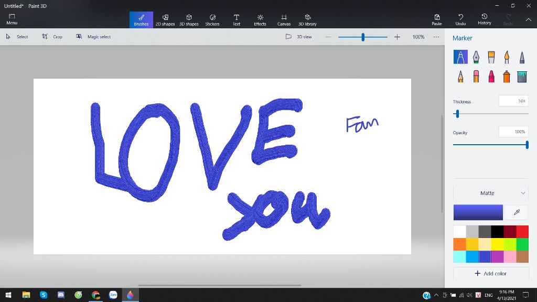Open Chrome from the taskbar
This screenshot has width=537, height=302.
click(95, 295)
